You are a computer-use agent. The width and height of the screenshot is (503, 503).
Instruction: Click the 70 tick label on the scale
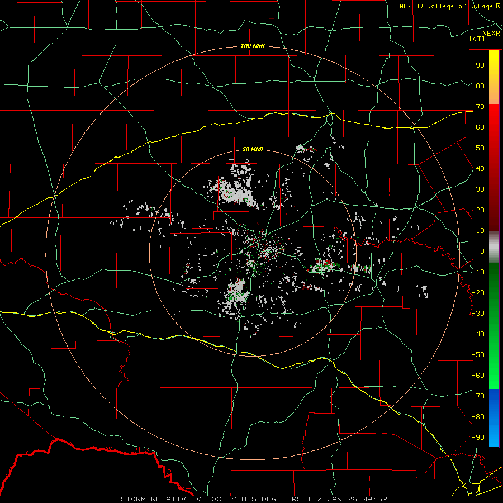(480, 107)
